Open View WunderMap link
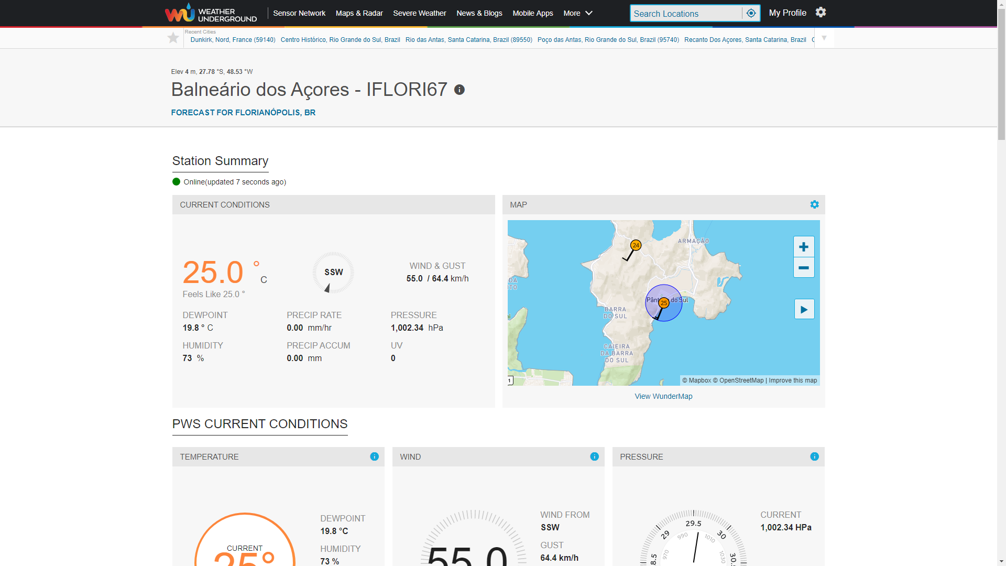1006x566 pixels. pos(663,396)
